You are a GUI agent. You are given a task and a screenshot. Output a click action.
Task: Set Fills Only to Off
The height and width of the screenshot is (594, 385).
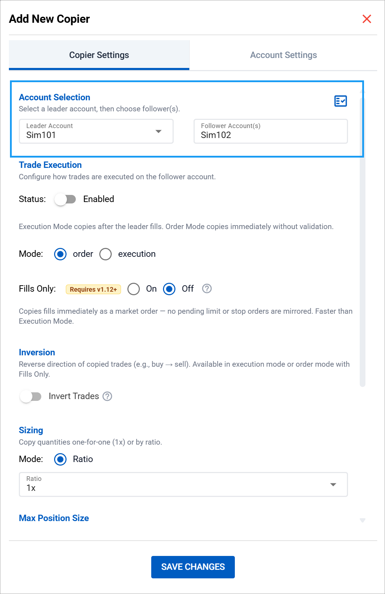pyautogui.click(x=169, y=289)
